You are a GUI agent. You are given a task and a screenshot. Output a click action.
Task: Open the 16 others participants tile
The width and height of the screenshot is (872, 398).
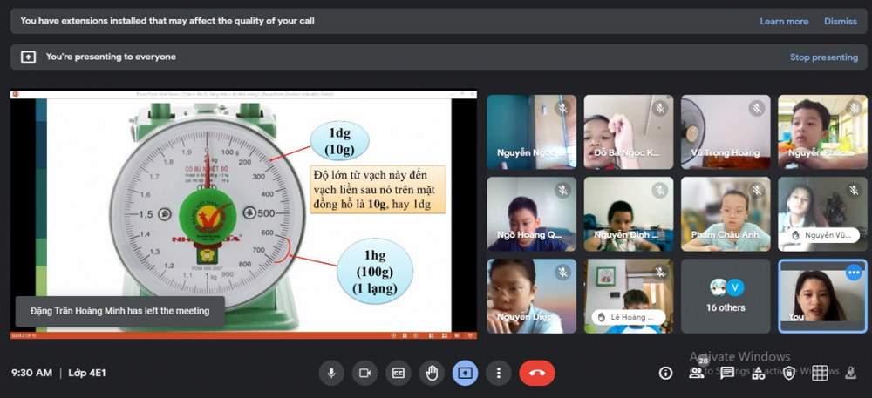[726, 295]
